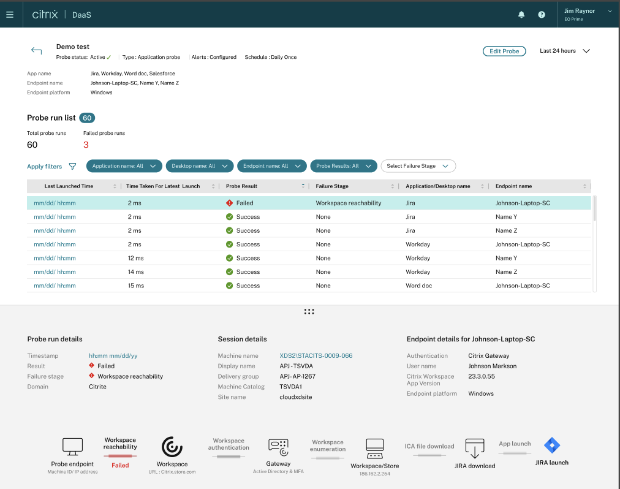Open the Application name: All filter
Image resolution: width=620 pixels, height=489 pixels.
tap(124, 166)
